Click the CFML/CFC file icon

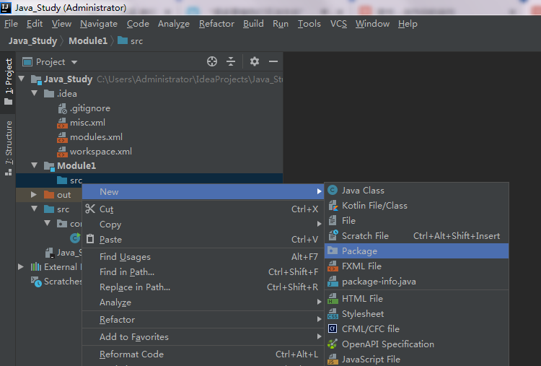(333, 328)
